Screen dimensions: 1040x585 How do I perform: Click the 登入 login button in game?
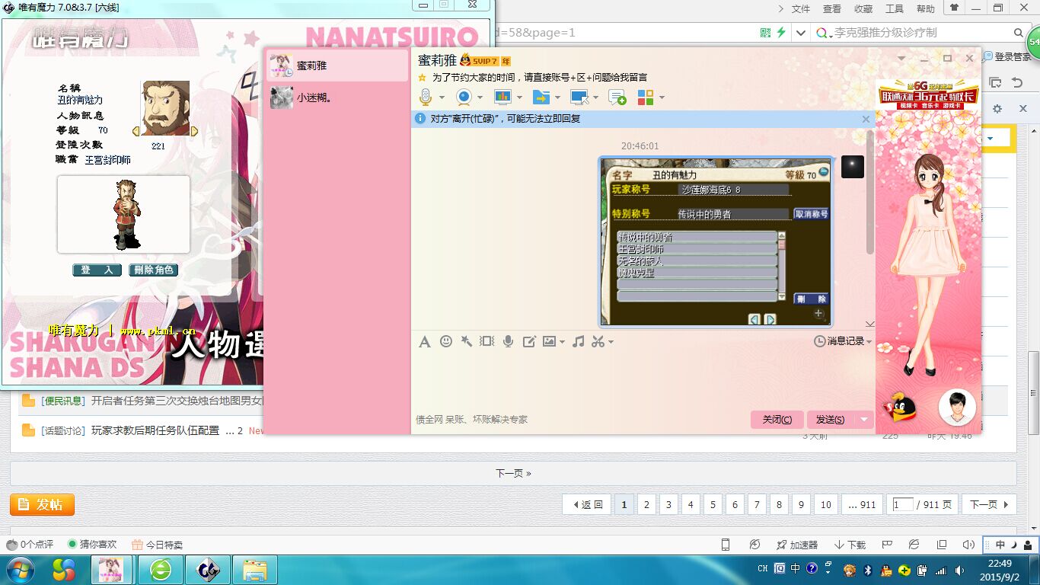97,270
